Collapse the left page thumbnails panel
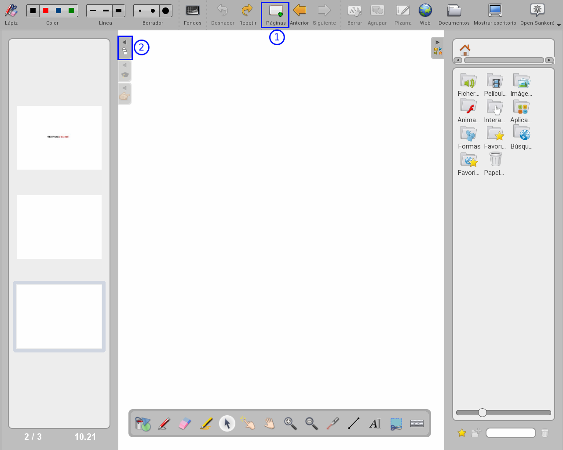Image resolution: width=563 pixels, height=450 pixels. [x=125, y=47]
